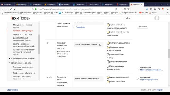The height and width of the screenshot is (95, 170).
Task: Open the sync/accounts icon in toolbar
Action: click(x=159, y=9)
